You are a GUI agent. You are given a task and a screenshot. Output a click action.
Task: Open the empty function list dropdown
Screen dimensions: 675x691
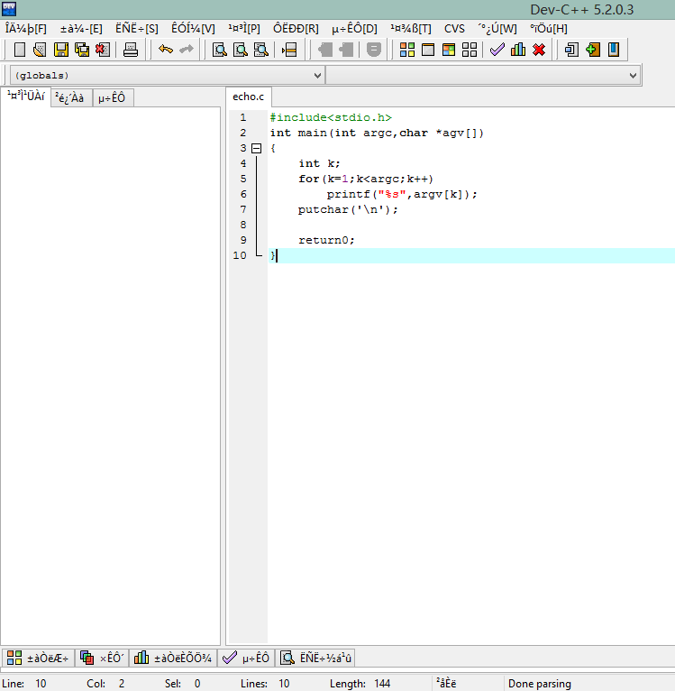tap(483, 76)
